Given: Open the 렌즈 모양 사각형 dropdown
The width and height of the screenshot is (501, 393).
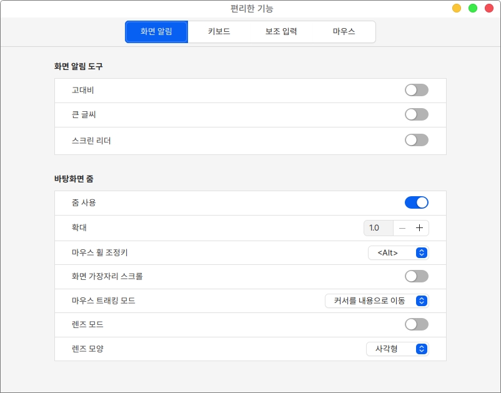Looking at the screenshot, I should 397,349.
